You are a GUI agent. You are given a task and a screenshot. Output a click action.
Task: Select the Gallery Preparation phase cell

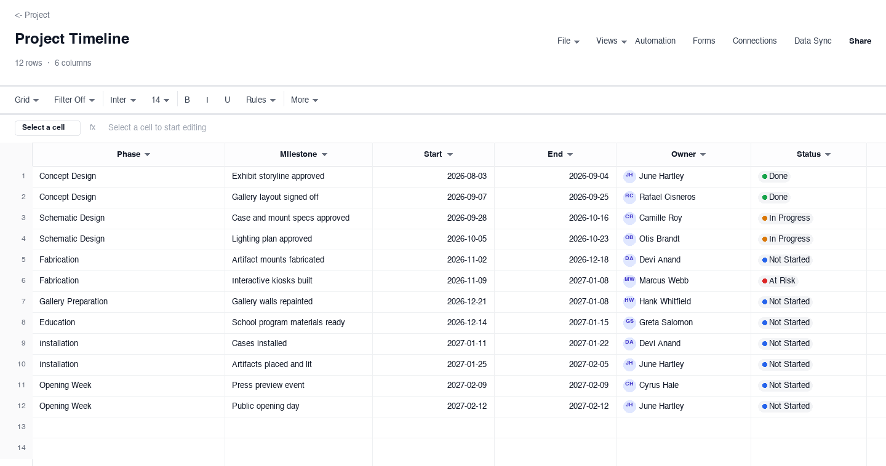pyautogui.click(x=129, y=302)
